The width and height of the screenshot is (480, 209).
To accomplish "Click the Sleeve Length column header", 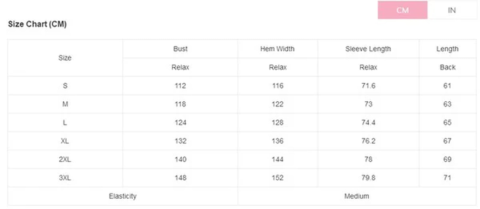I will point(368,49).
